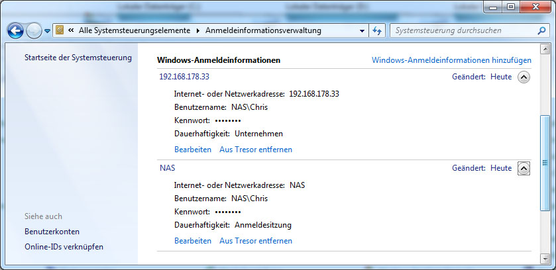The height and width of the screenshot is (270, 556).
Task: Open the address bar history dropdown
Action: [x=362, y=31]
